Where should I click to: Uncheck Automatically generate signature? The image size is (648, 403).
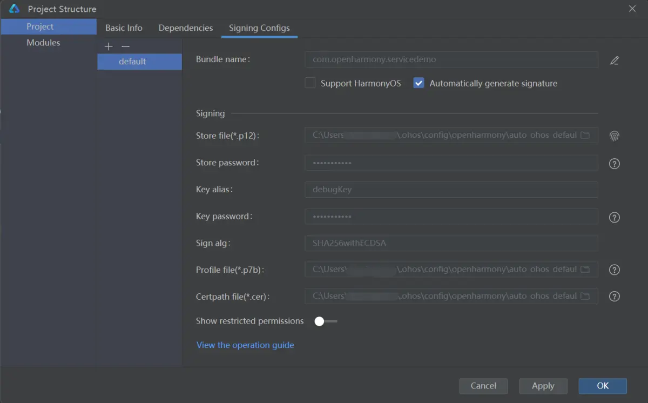point(418,83)
